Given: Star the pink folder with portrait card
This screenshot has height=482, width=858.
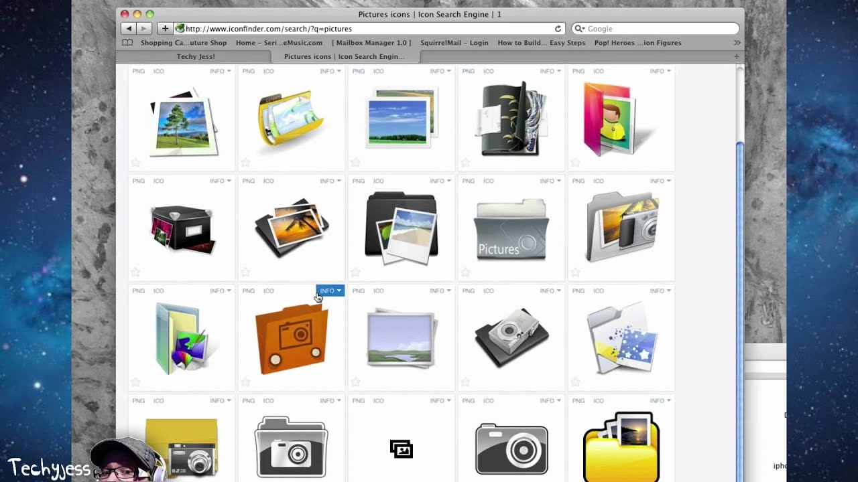Looking at the screenshot, I should point(575,163).
